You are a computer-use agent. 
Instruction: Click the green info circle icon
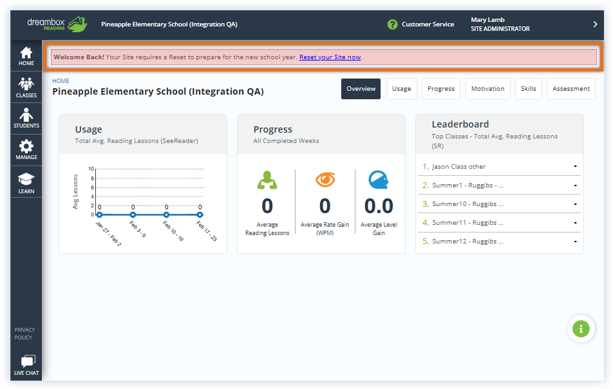pyautogui.click(x=581, y=329)
